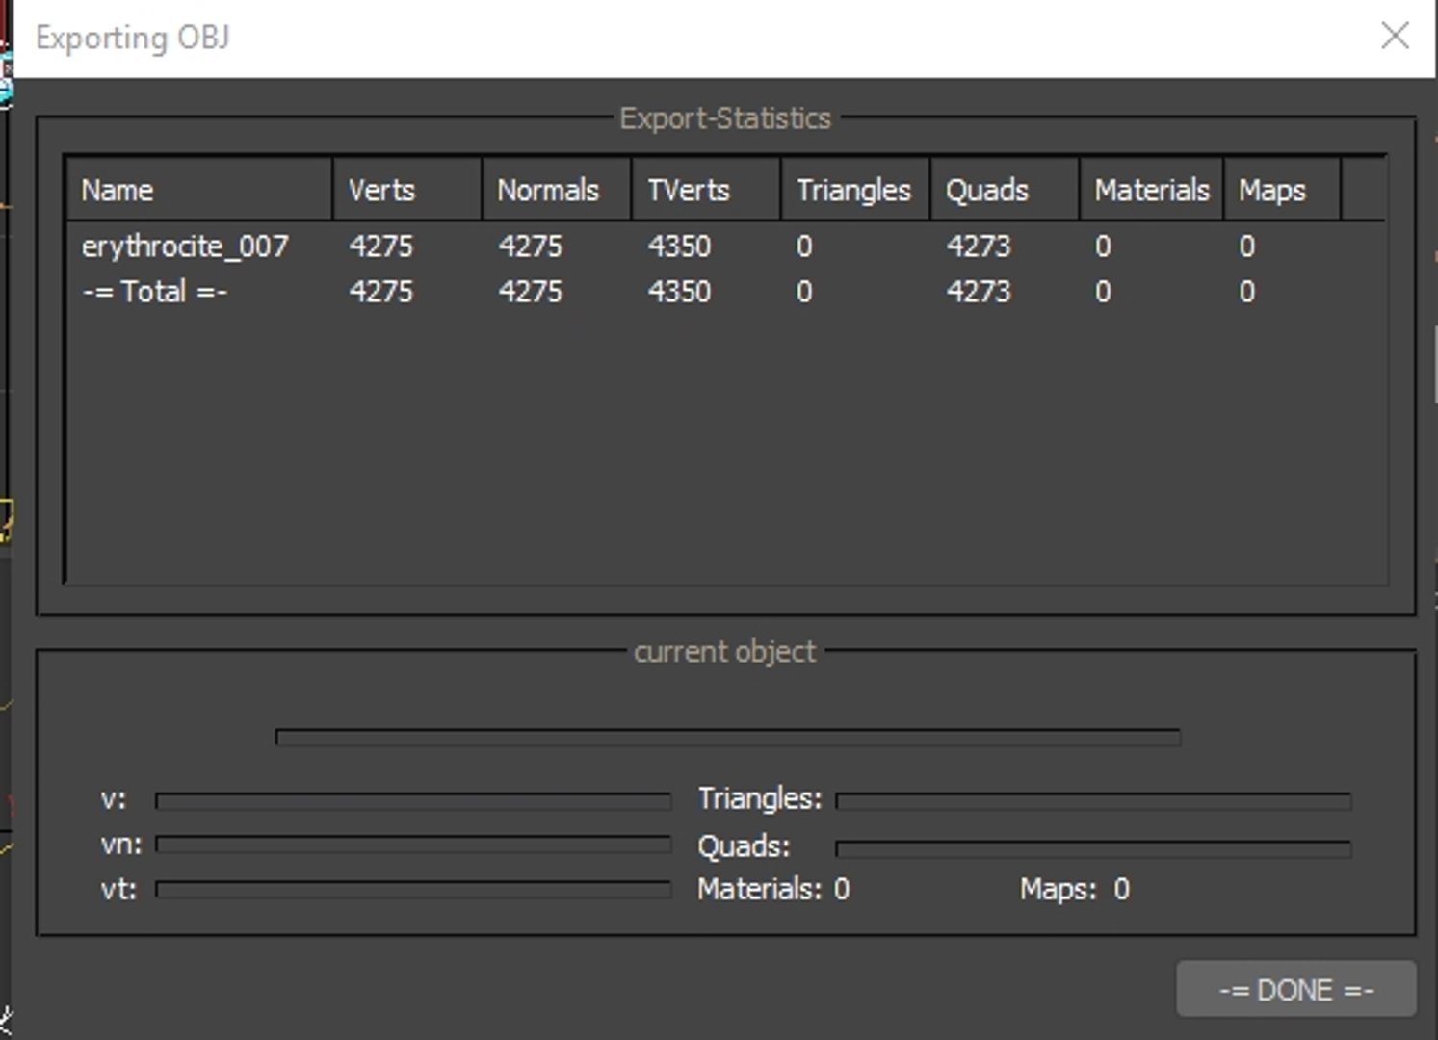Click the Verts column header
This screenshot has height=1040, width=1438.
click(406, 190)
